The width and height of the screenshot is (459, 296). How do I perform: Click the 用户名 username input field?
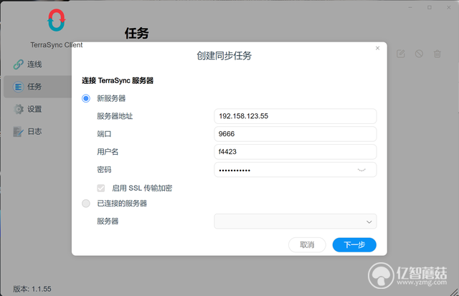[295, 152]
